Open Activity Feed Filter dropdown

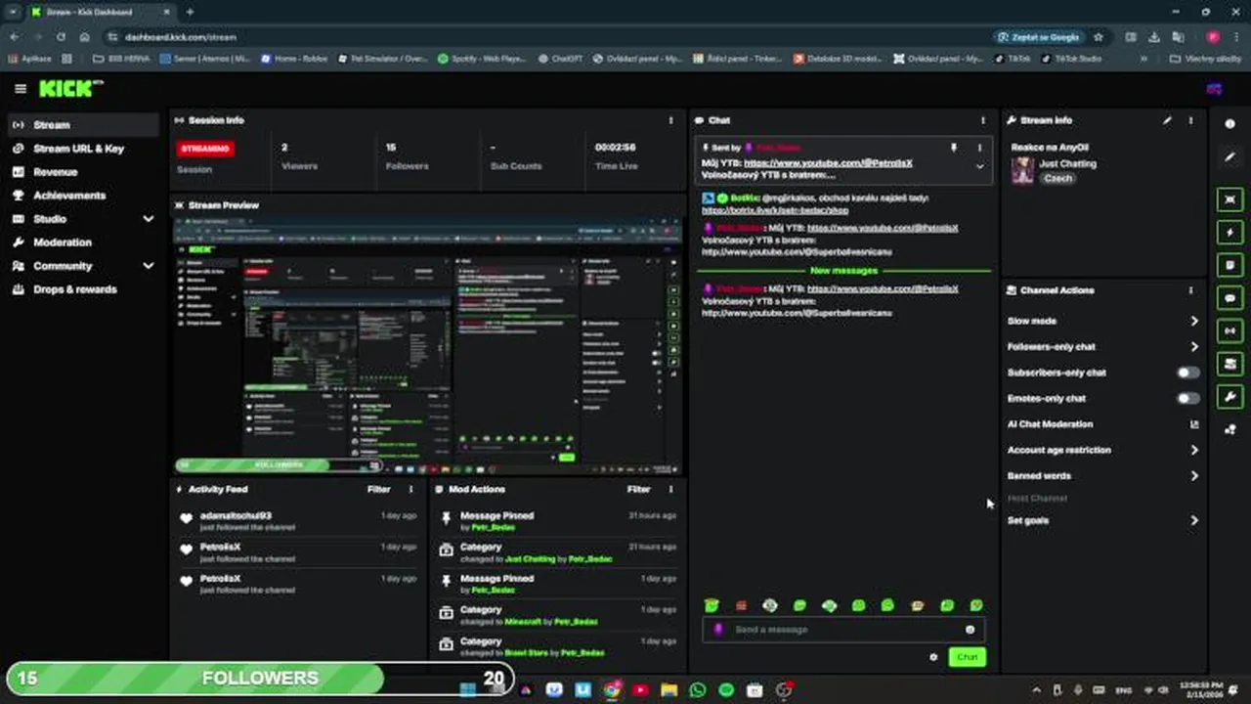pos(378,489)
